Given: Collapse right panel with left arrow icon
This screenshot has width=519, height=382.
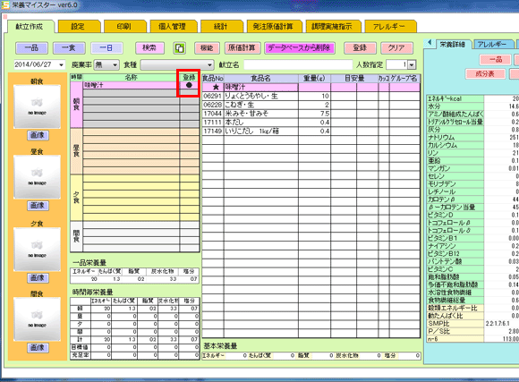Looking at the screenshot, I should point(430,43).
